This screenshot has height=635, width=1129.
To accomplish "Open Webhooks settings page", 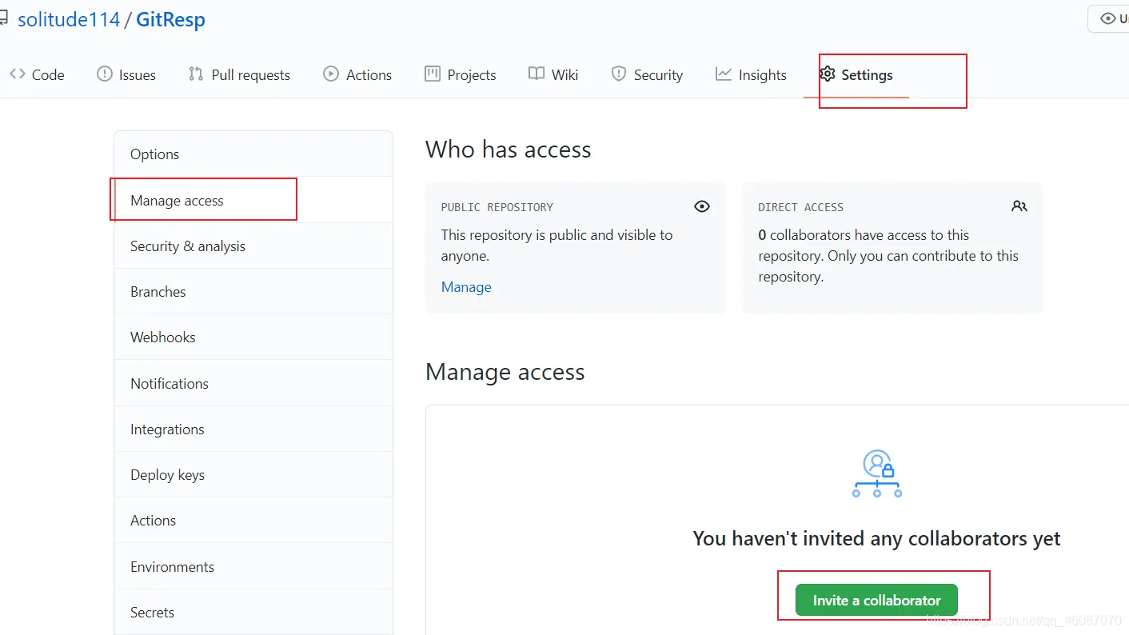I will click(163, 337).
